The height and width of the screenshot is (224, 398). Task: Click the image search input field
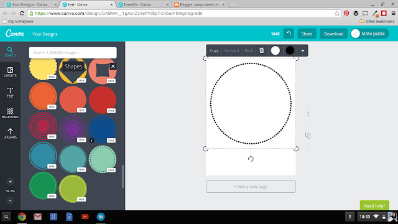click(x=73, y=52)
